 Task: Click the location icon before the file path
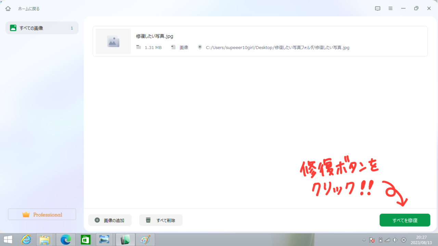click(199, 47)
